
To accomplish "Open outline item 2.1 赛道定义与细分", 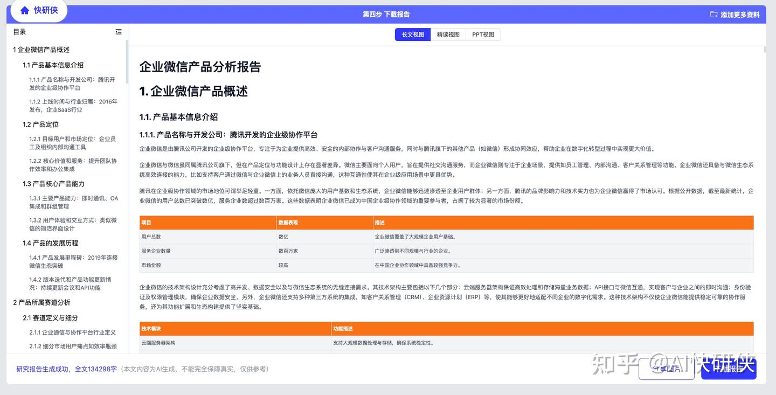I will click(x=50, y=318).
